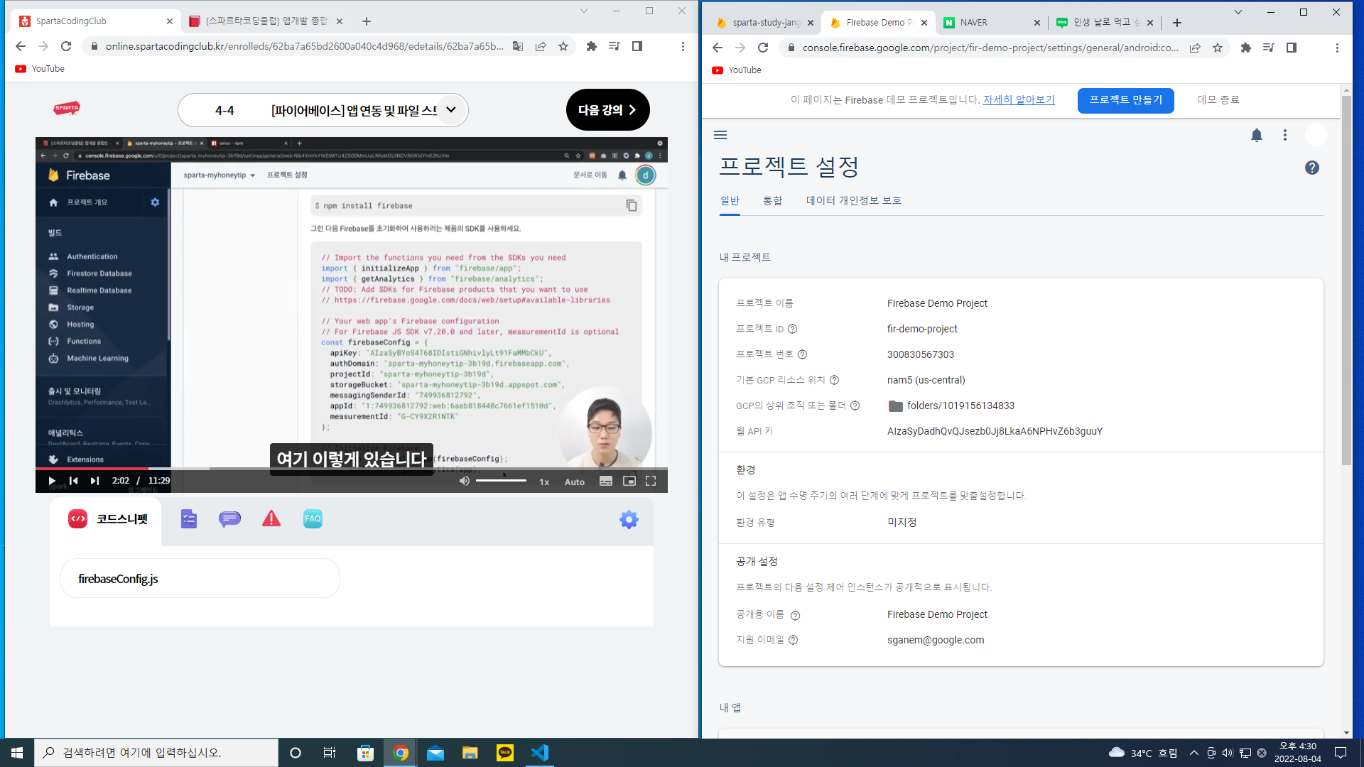The height and width of the screenshot is (767, 1364).
Task: Toggle video subtitles icon
Action: coord(606,481)
